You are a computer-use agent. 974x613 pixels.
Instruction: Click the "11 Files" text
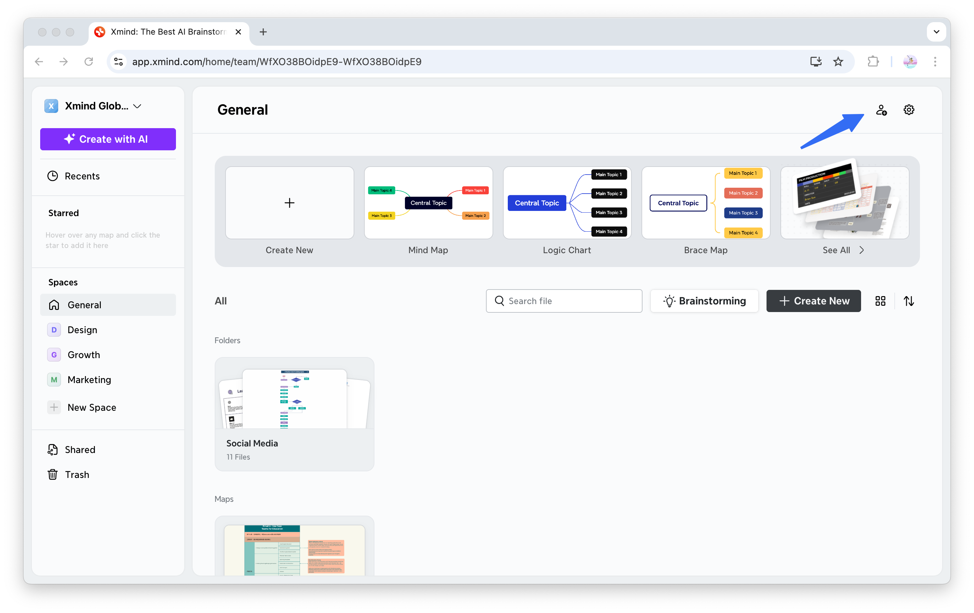(x=238, y=457)
